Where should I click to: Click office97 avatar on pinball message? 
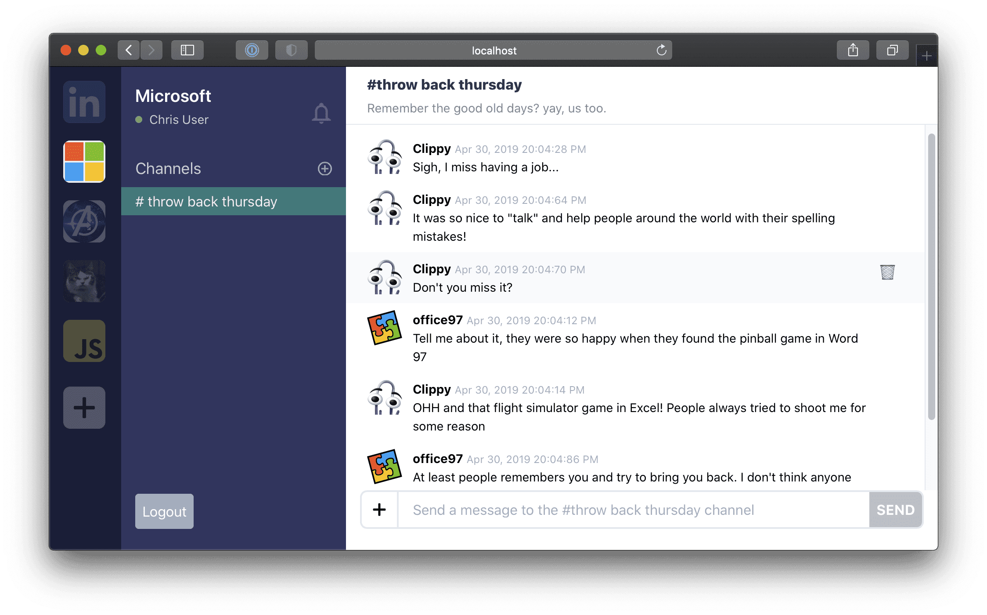coord(385,328)
